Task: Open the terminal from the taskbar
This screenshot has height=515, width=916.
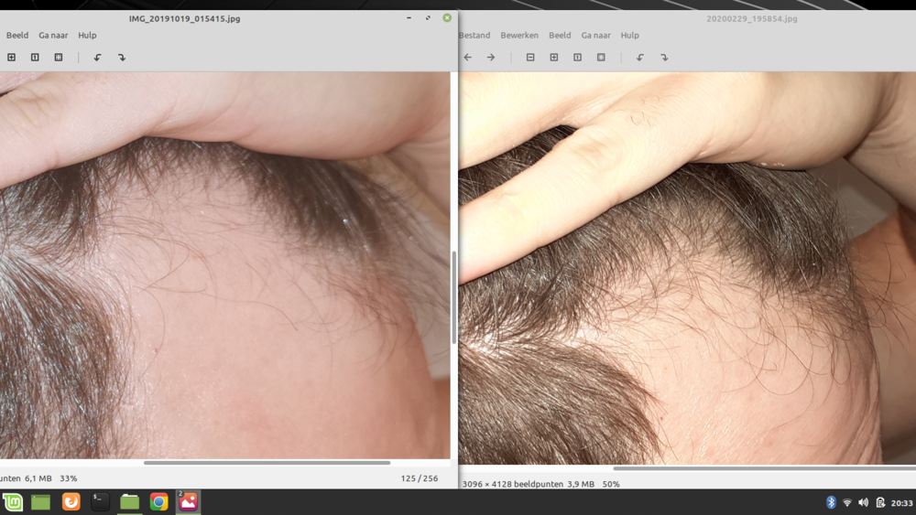Action: 100,502
